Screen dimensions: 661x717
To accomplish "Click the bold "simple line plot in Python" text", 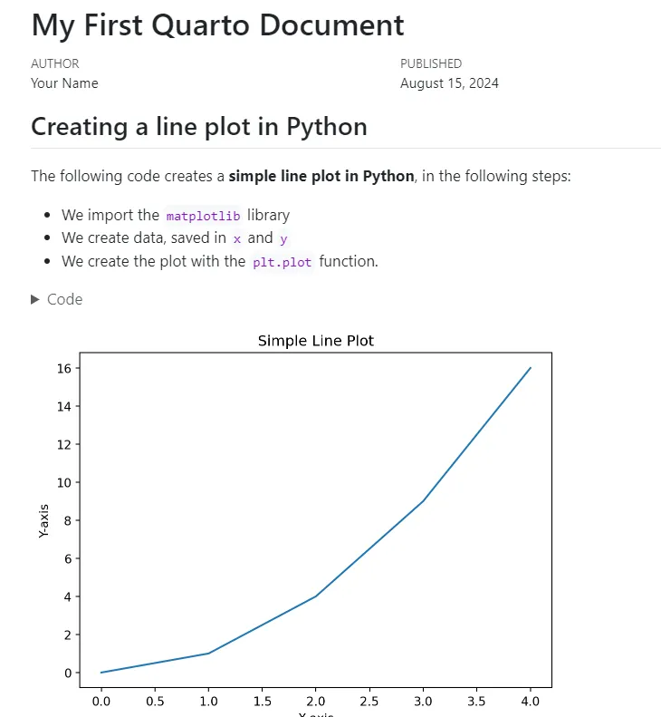I will pos(321,176).
